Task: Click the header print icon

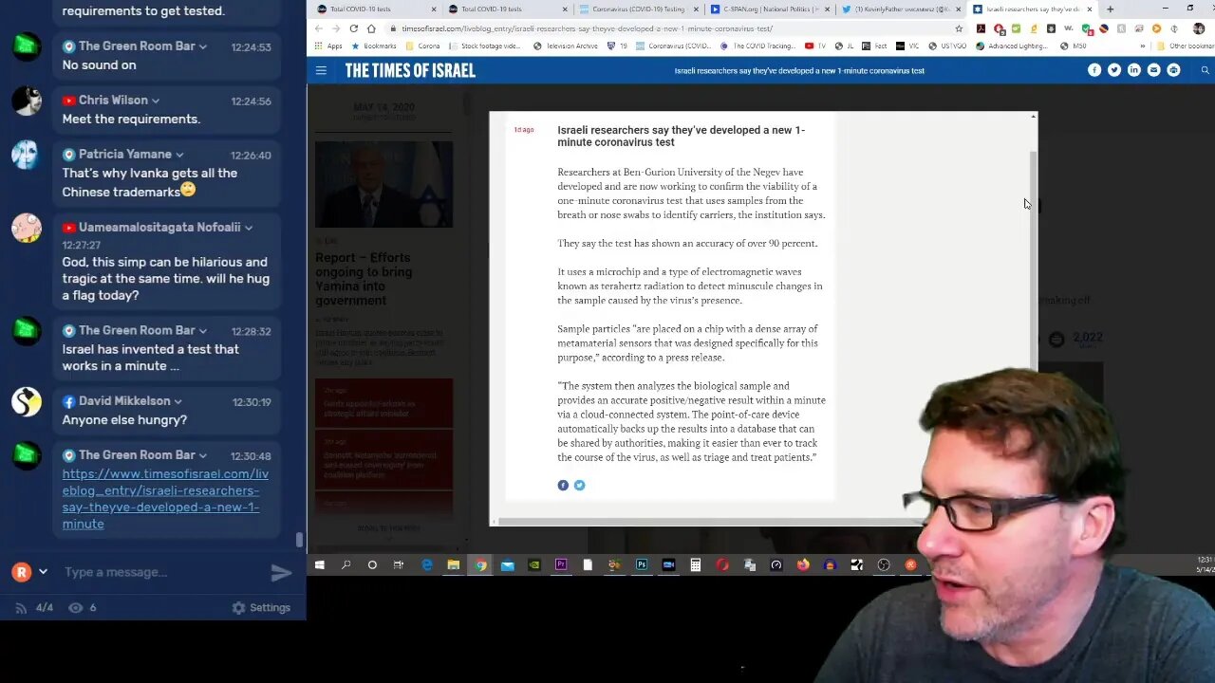Action: coord(1174,70)
